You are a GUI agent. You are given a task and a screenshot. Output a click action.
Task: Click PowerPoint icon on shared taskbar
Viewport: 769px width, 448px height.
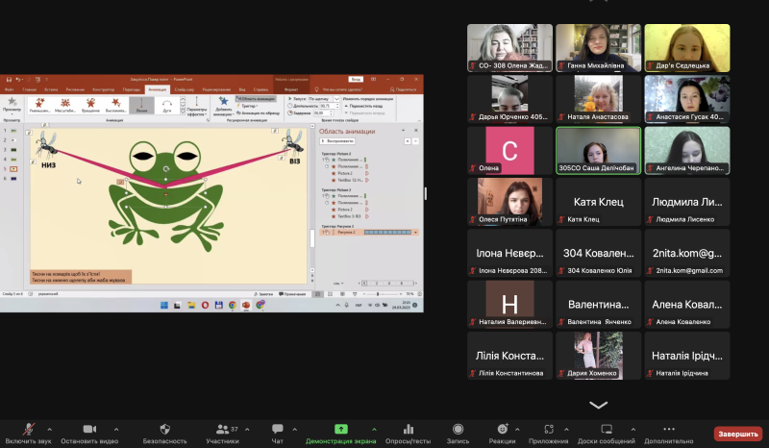(x=246, y=305)
